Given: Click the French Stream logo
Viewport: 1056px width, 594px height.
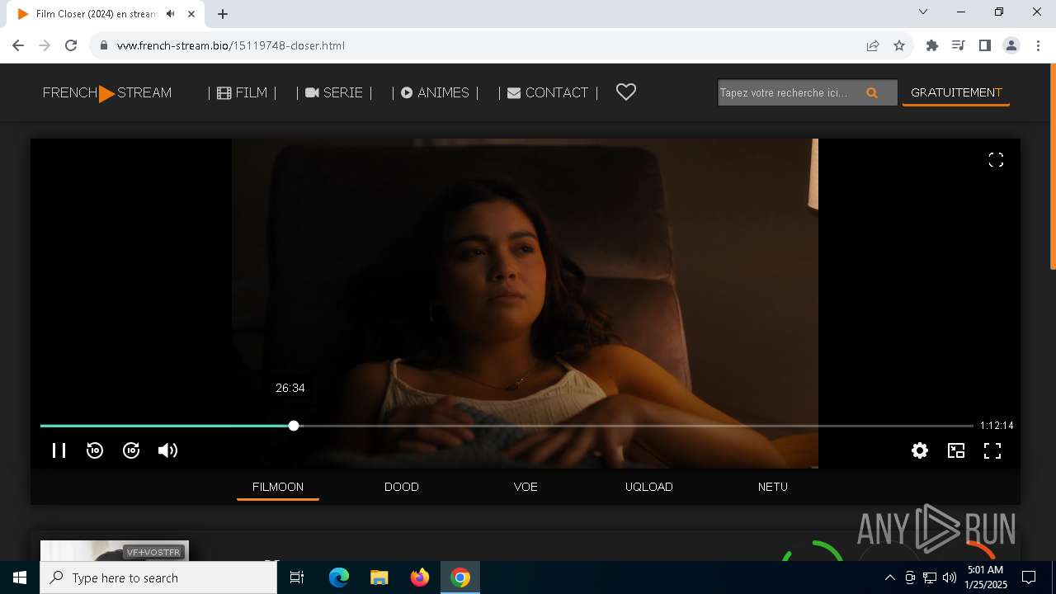Looking at the screenshot, I should click(107, 93).
